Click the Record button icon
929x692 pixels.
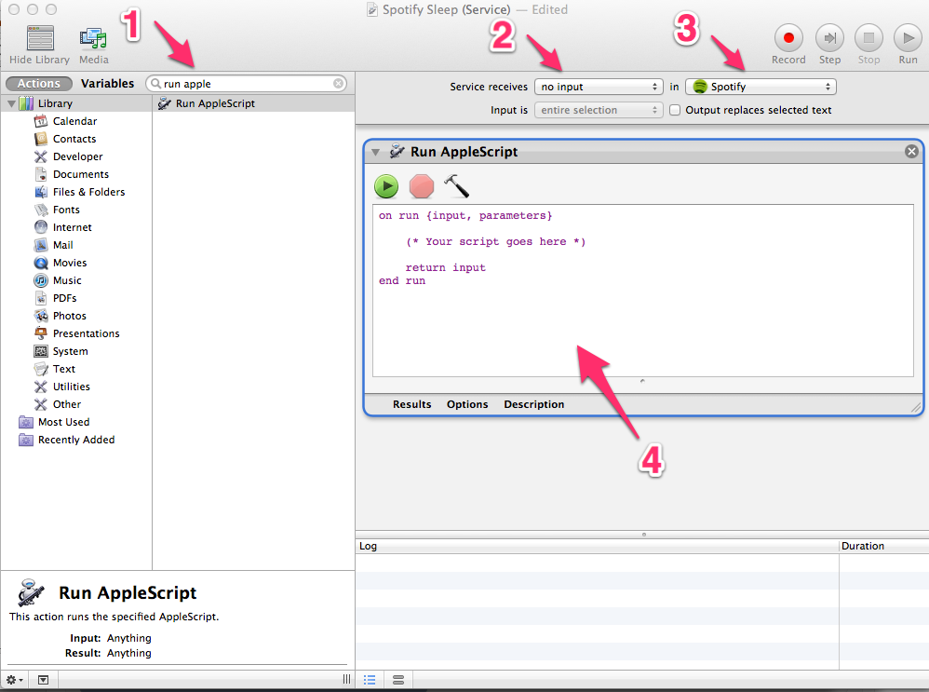pyautogui.click(x=788, y=38)
